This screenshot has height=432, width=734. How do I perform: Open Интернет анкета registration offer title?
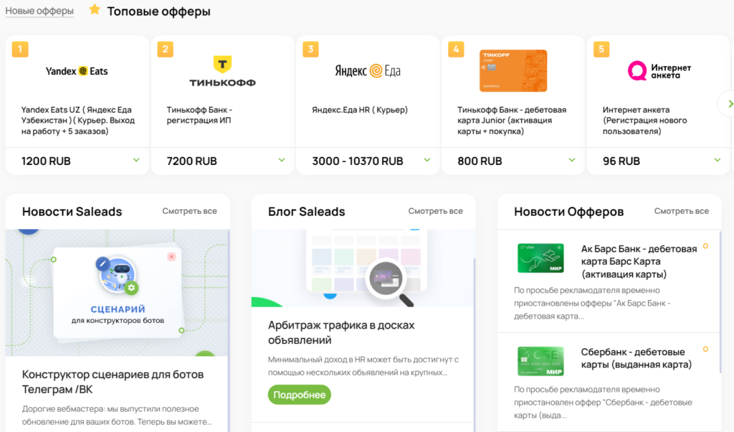coord(644,121)
